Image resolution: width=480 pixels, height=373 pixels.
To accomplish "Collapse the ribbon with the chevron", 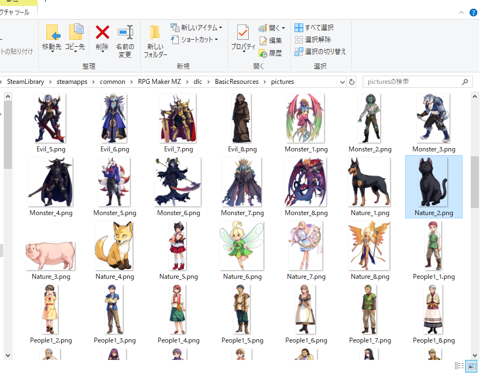I will pyautogui.click(x=461, y=13).
